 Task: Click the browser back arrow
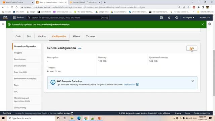point(3,7)
